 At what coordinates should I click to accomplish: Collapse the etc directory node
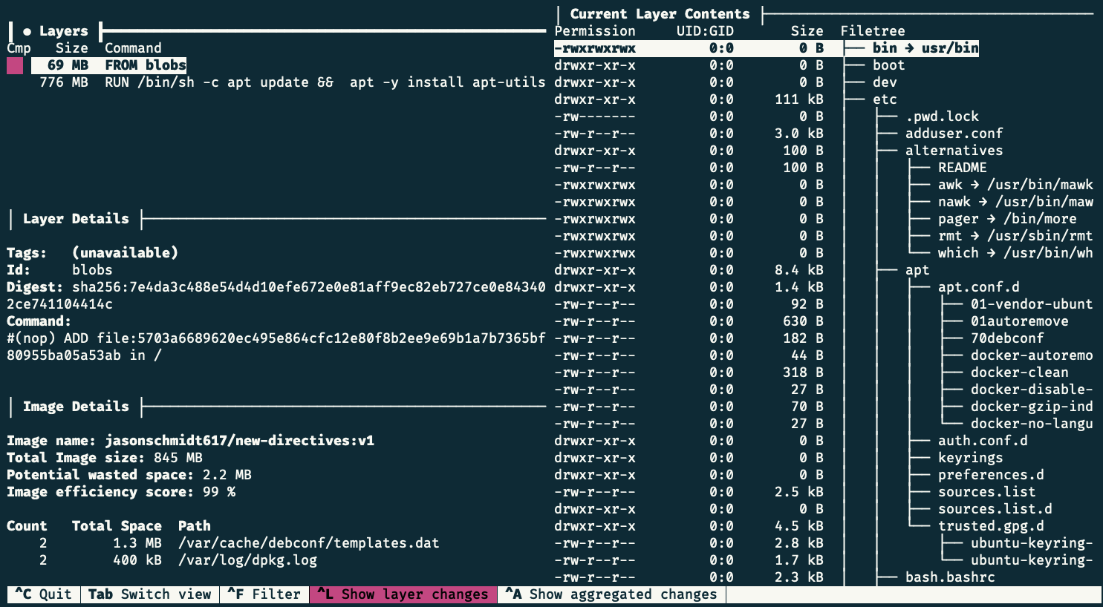[x=885, y=99]
